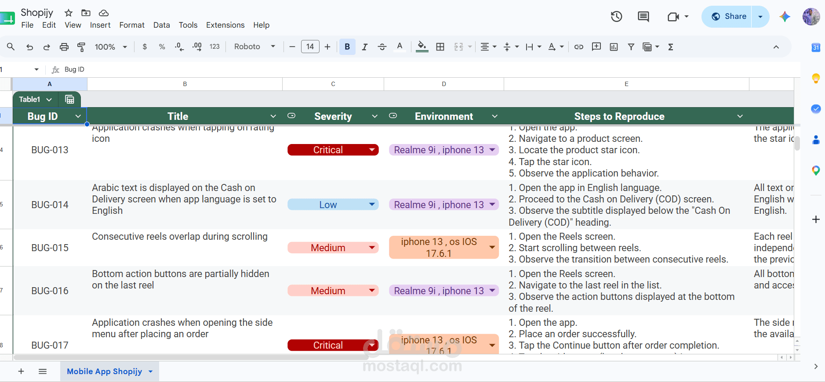Open the Roboto font dropdown
The height and width of the screenshot is (382, 825).
(x=254, y=47)
